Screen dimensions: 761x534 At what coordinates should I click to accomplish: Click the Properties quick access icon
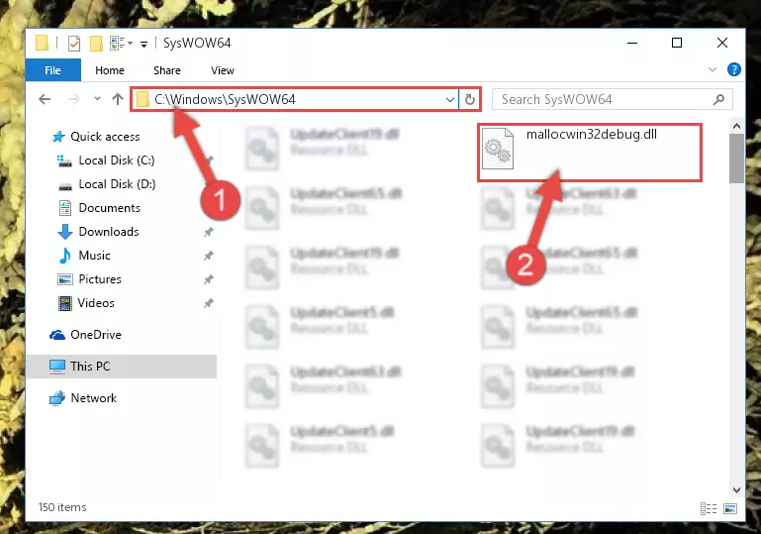coord(74,44)
